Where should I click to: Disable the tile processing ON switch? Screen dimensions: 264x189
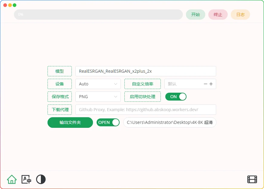pos(176,97)
